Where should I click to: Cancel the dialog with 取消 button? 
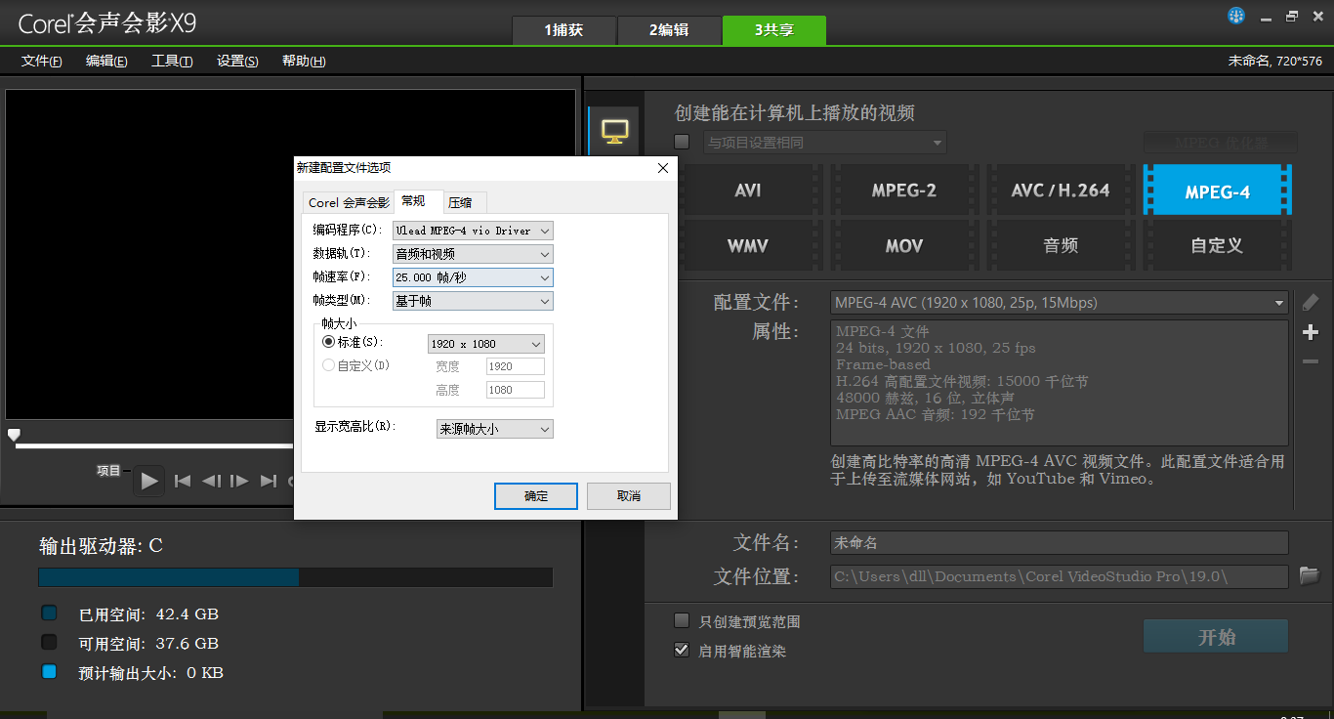629,496
